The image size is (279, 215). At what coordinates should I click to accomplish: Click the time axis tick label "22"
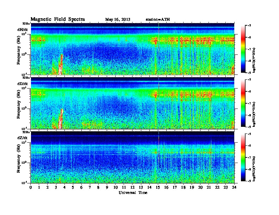[x=217, y=188]
